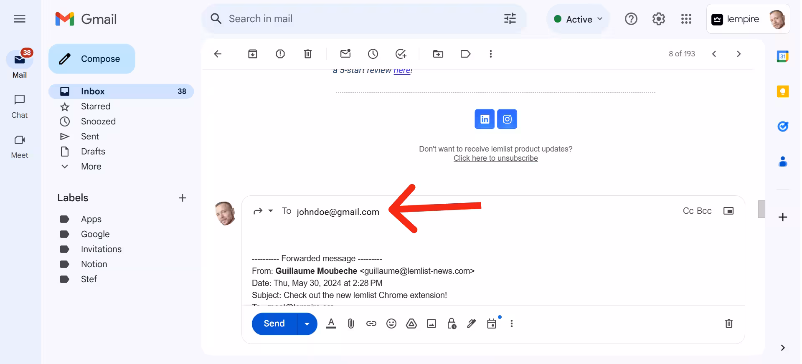
Task: Click the Snooze clock icon
Action: click(x=373, y=54)
